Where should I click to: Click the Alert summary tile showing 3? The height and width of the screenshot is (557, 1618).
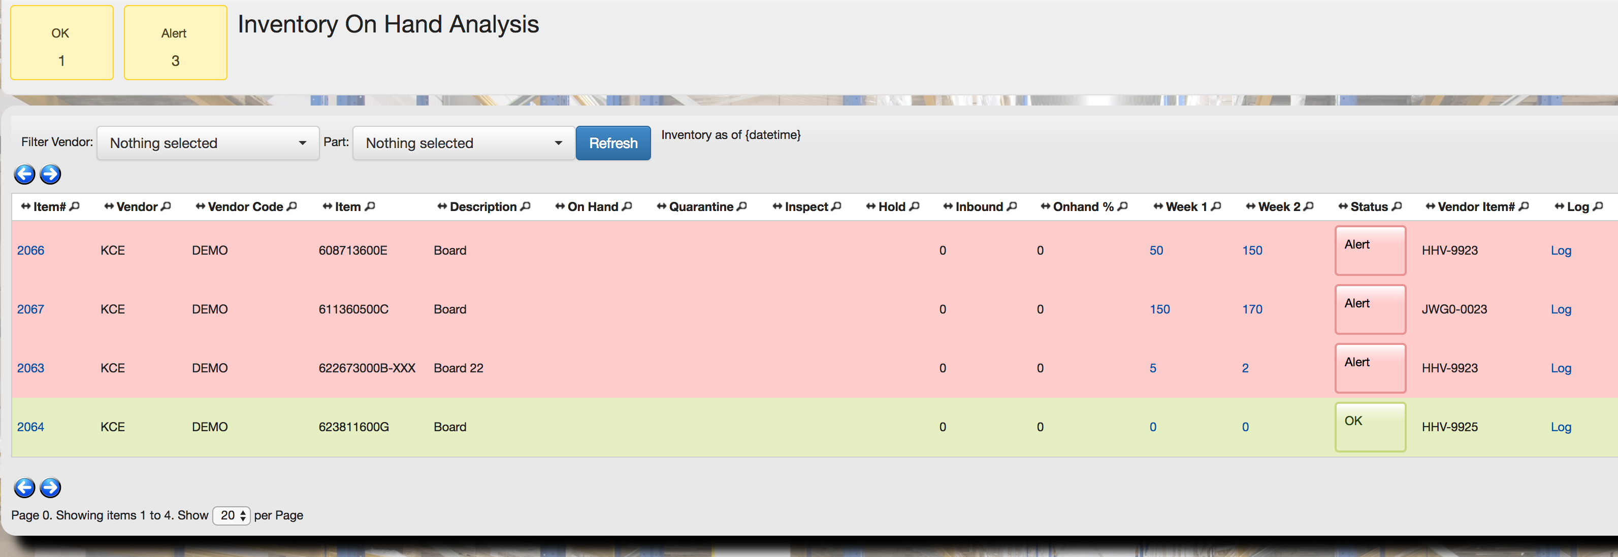coord(175,43)
